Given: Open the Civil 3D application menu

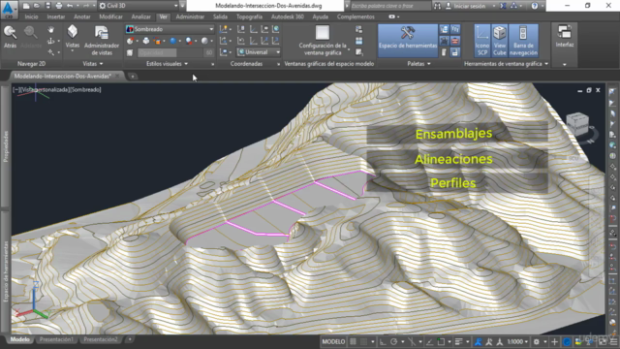Looking at the screenshot, I should (x=9, y=9).
